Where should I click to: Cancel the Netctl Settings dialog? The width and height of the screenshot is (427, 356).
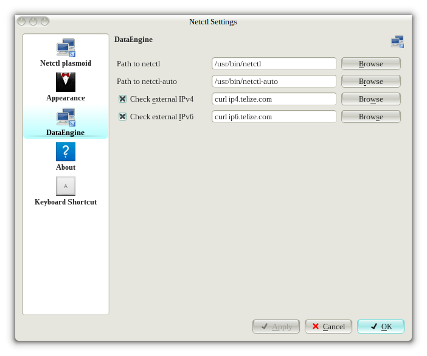(x=328, y=327)
